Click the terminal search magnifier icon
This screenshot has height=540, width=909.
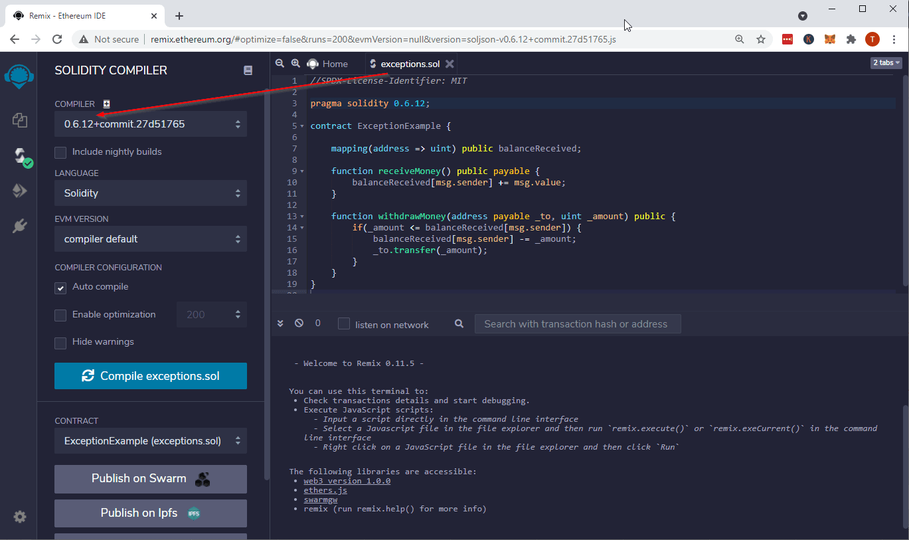(x=459, y=324)
